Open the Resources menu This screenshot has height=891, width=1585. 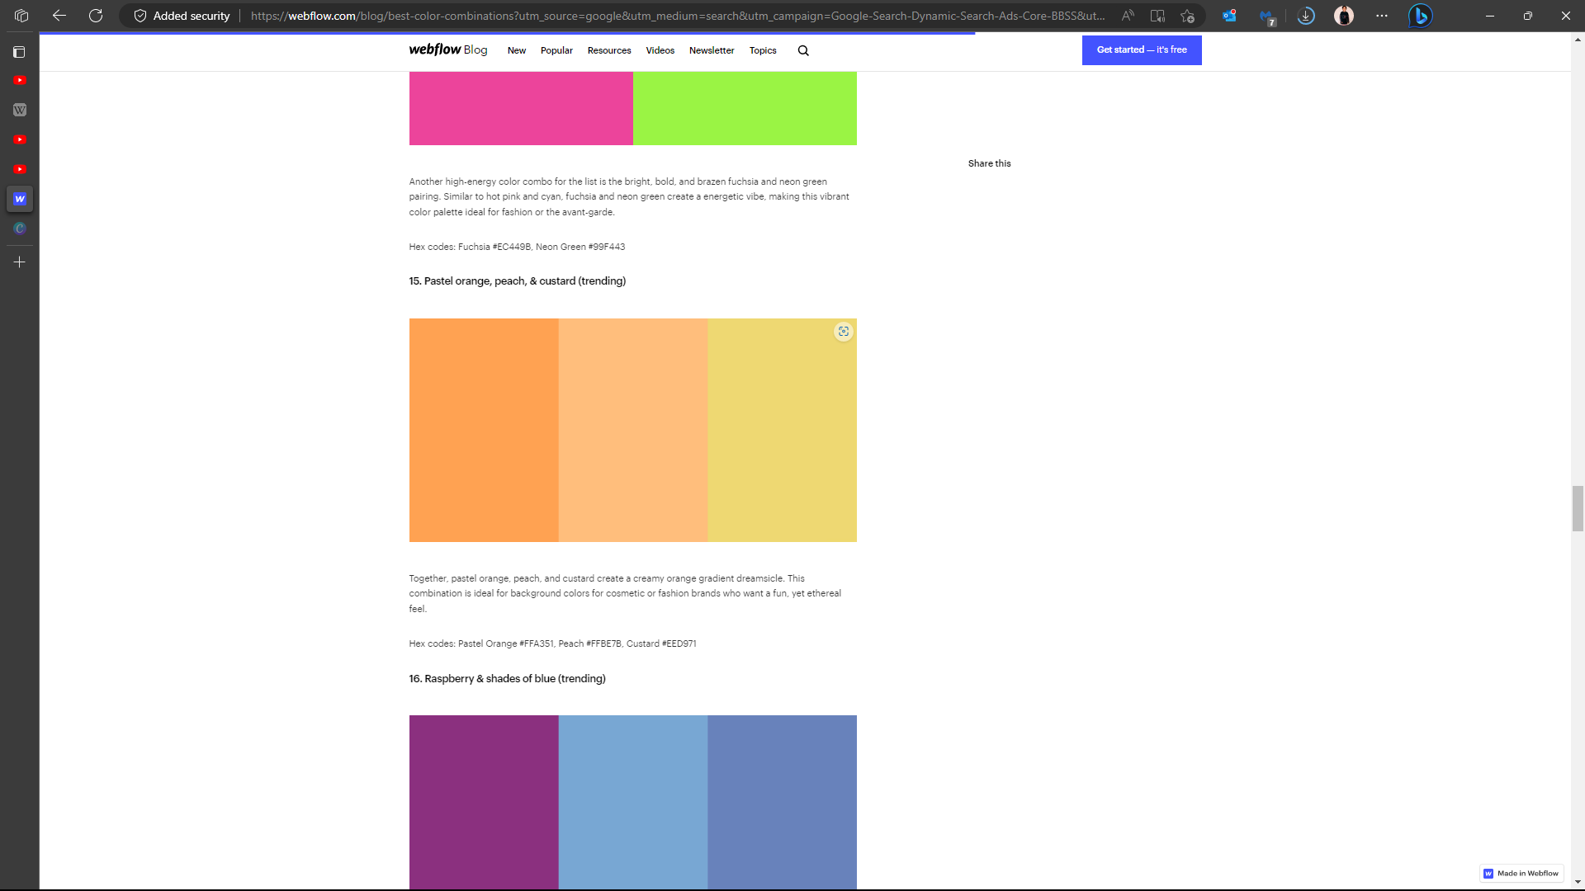(608, 50)
